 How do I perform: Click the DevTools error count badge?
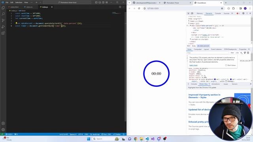[x=238, y=13]
